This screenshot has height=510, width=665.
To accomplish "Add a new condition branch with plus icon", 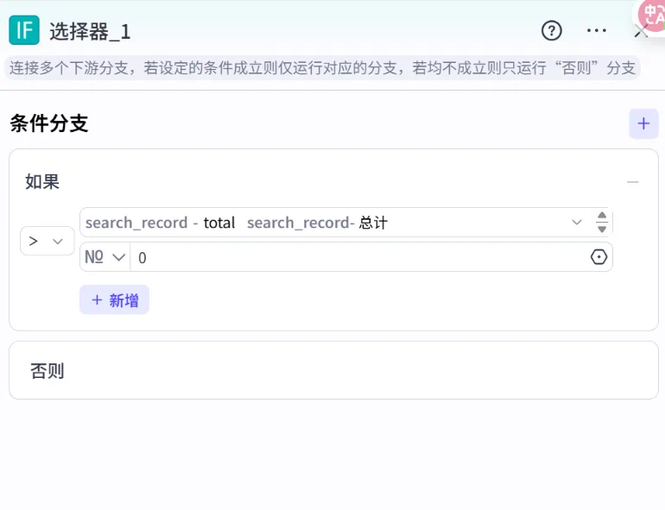I will (643, 123).
